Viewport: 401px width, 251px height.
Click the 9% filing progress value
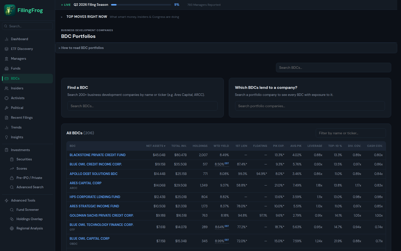pos(177,5)
